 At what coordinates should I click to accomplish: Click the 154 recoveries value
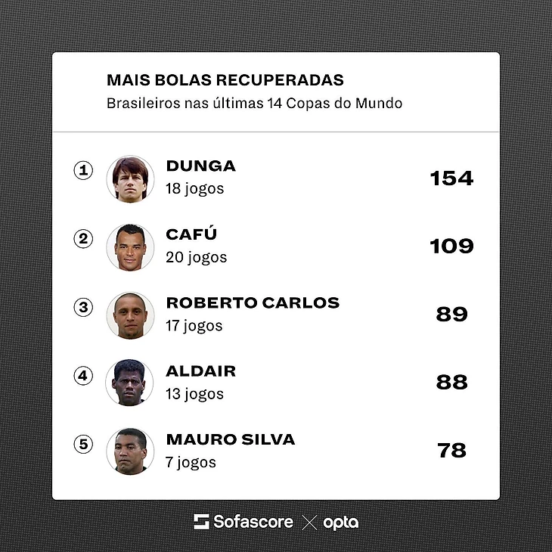[x=451, y=179]
